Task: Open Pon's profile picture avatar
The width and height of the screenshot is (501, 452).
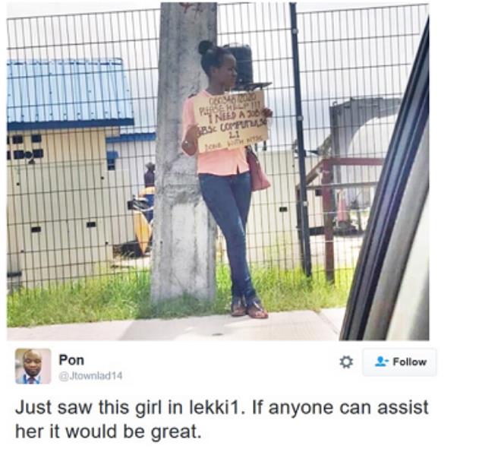Action: [x=33, y=366]
